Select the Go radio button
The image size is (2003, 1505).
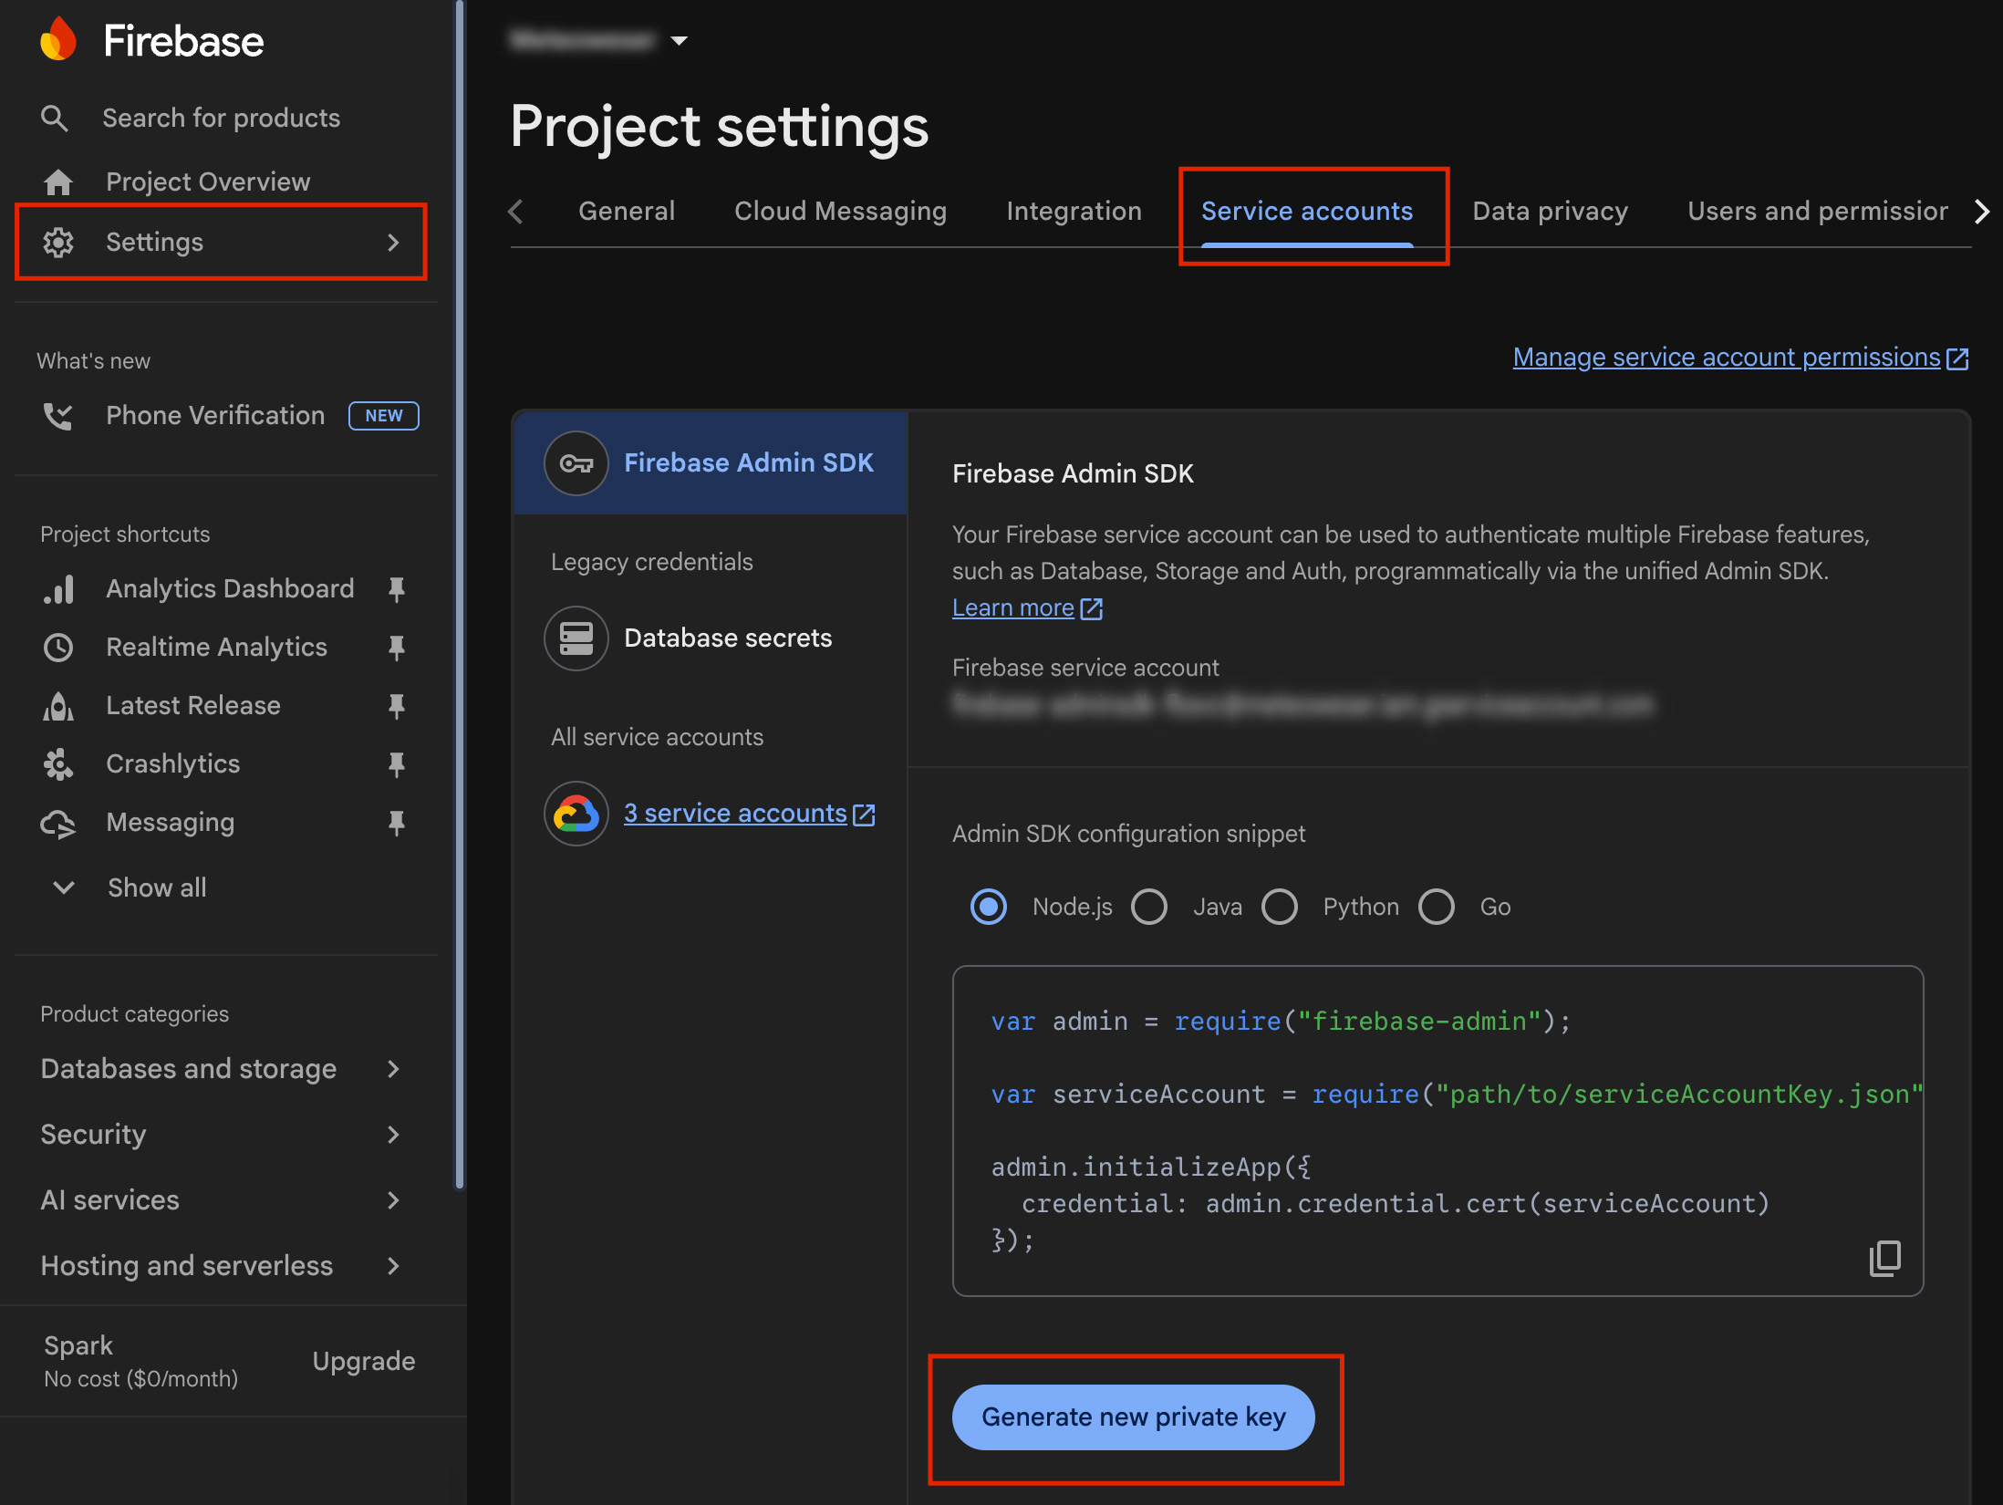1437,907
